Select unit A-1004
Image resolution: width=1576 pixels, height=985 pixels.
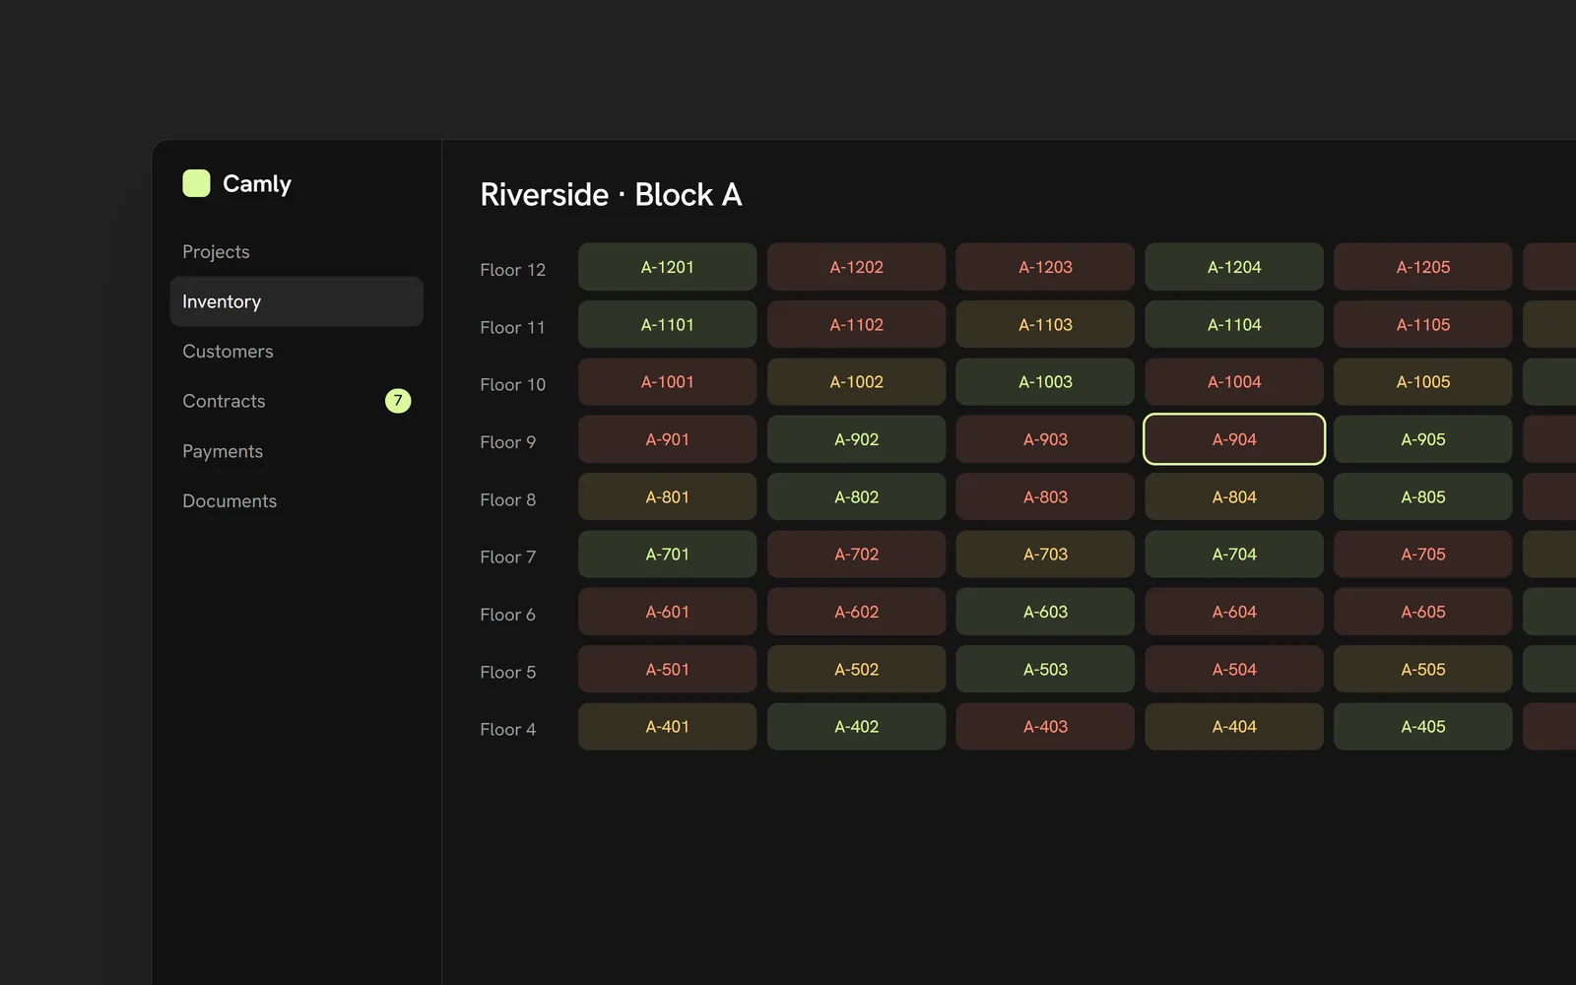(x=1234, y=381)
